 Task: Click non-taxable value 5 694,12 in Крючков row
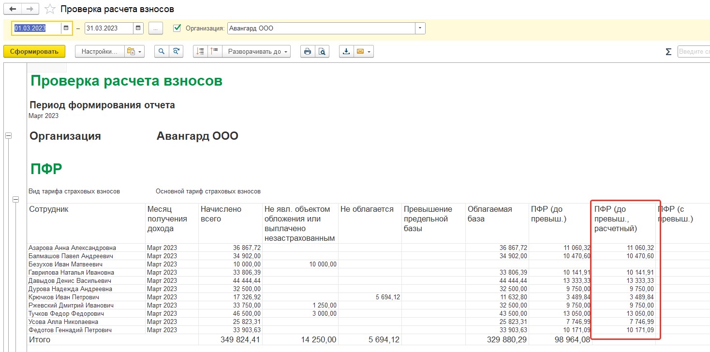point(388,297)
